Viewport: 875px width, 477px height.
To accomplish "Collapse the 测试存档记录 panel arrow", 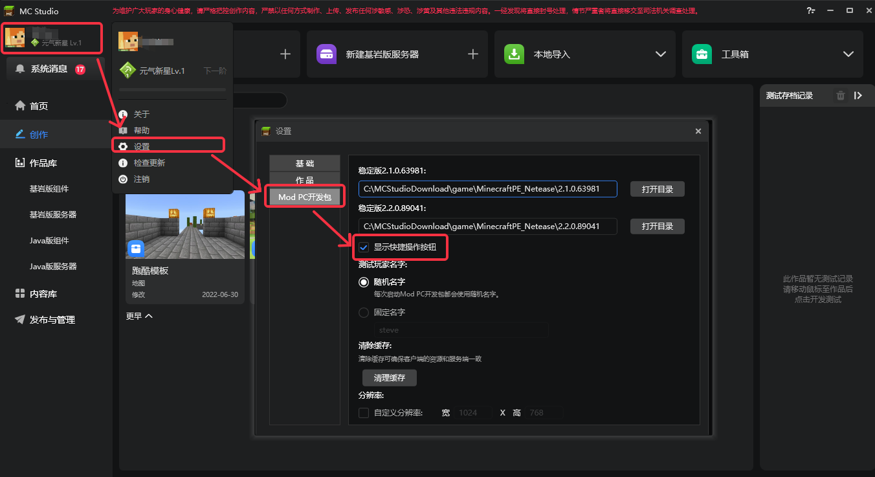I will pos(858,96).
